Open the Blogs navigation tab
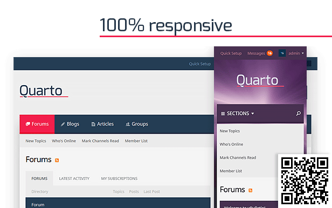 [x=70, y=124]
